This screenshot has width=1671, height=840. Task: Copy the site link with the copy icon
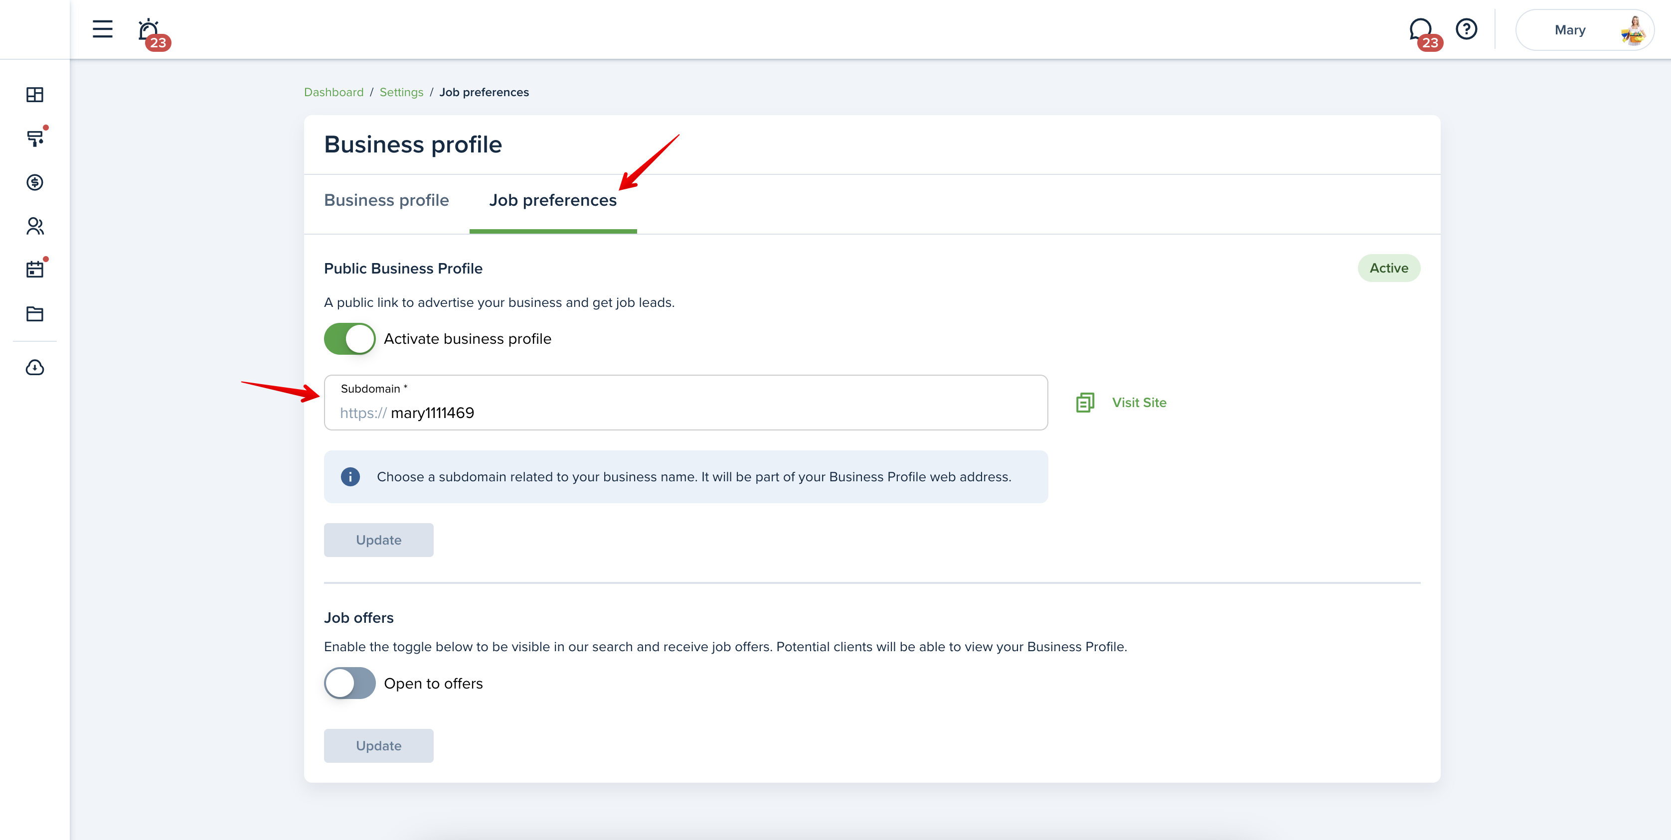tap(1085, 403)
